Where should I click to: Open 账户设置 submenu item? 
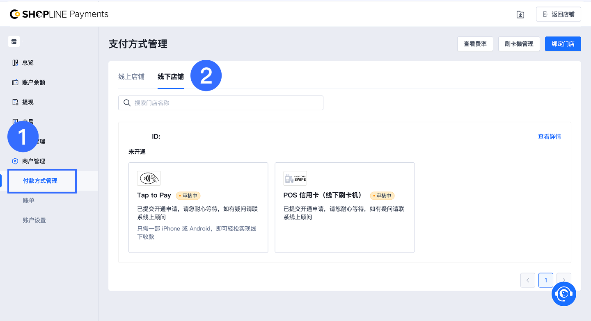(34, 220)
